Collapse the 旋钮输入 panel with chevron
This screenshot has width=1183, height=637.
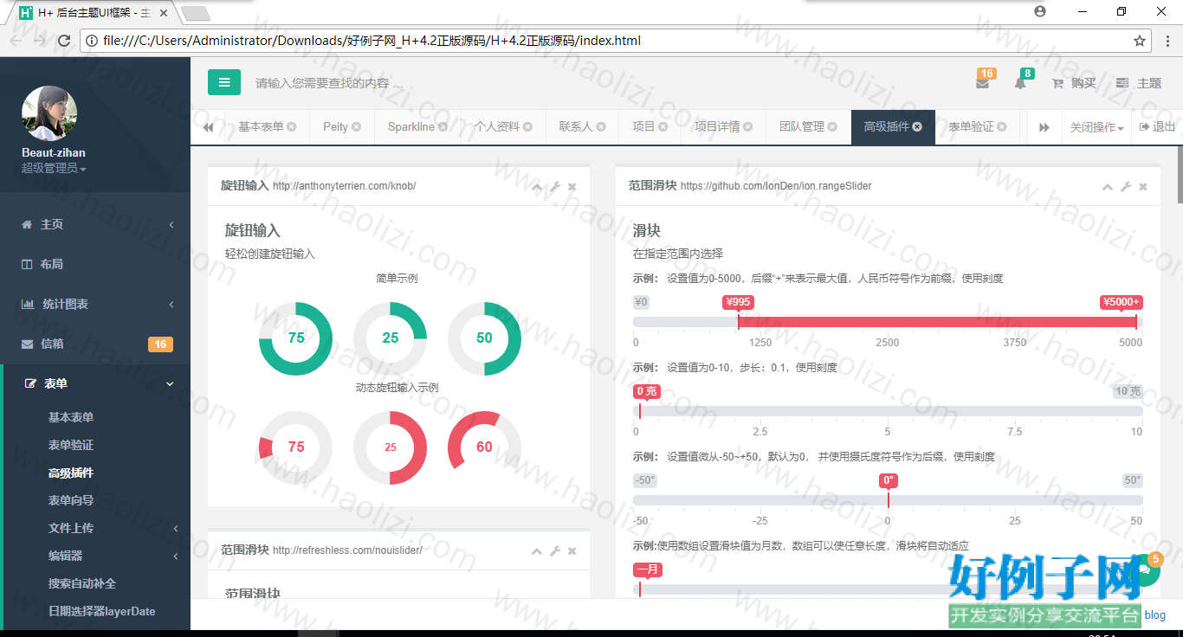(537, 186)
